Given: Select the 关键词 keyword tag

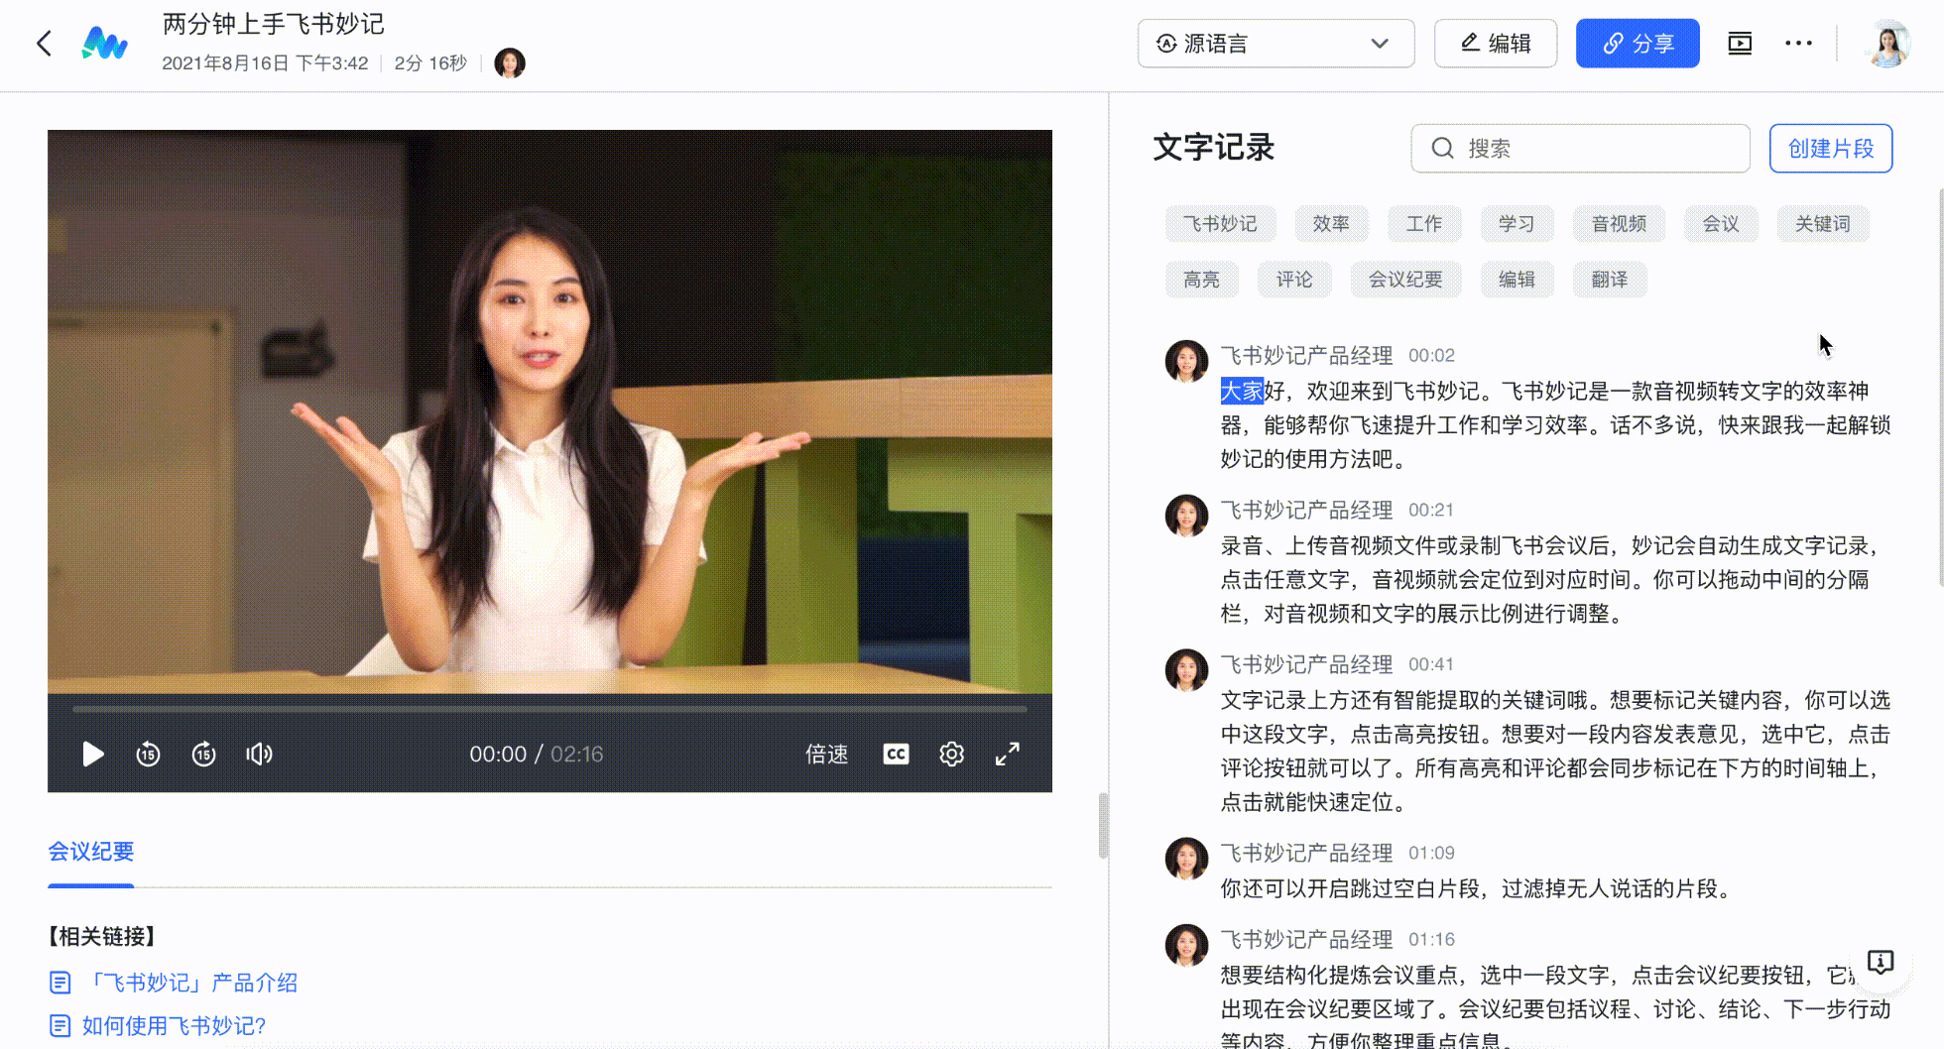Looking at the screenshot, I should click(x=1823, y=224).
